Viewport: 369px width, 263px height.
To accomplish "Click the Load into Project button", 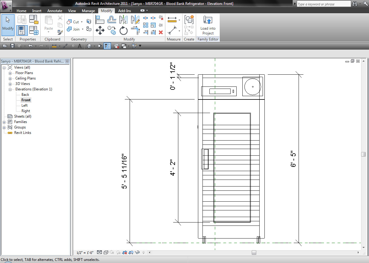I will tap(208, 24).
